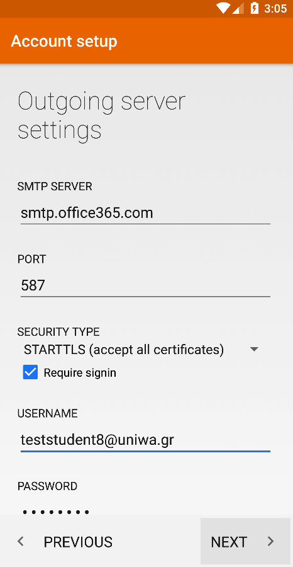Open the Security type dropdown arrow
Screen dimensions: 293x567
pyautogui.click(x=255, y=349)
